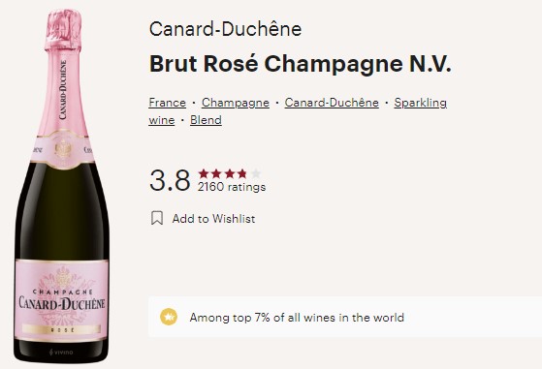Select the fifth grey rating star
Viewport: 542px width, 369px height.
pos(255,173)
